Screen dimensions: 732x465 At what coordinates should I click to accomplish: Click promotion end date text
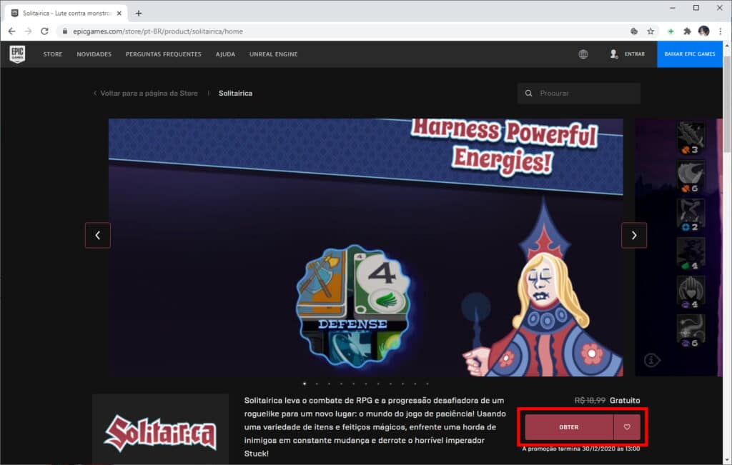tap(580, 449)
